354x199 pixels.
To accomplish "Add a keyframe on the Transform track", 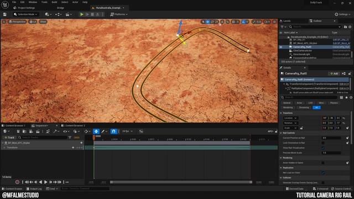I will point(73,148).
